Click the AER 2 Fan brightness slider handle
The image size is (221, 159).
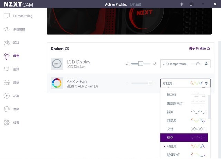tap(150, 83)
